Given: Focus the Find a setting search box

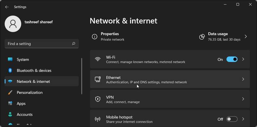Looking at the screenshot, I should pos(37,44).
